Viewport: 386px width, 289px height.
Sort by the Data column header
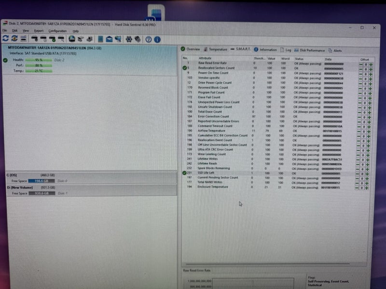pos(328,59)
